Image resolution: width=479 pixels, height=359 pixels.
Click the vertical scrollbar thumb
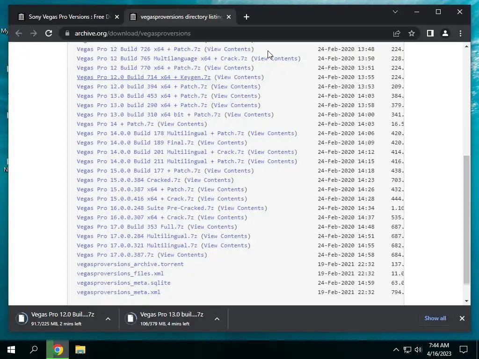[466, 220]
